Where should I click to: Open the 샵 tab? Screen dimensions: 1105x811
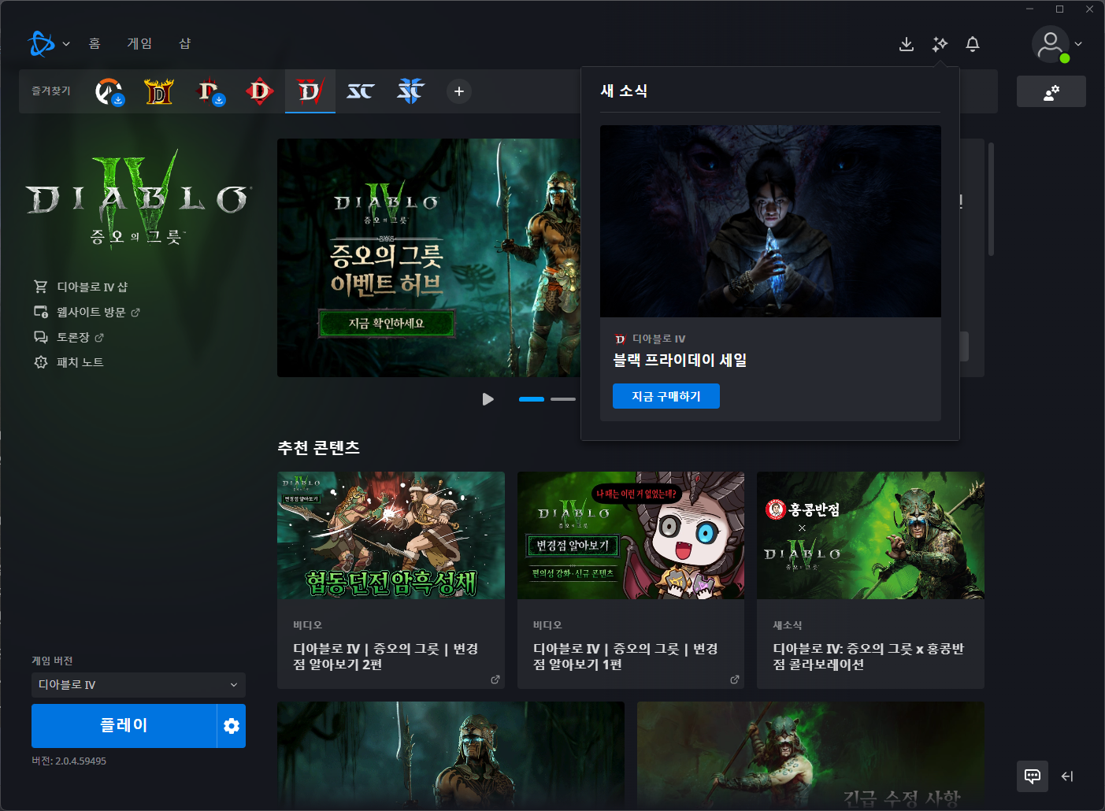(185, 43)
